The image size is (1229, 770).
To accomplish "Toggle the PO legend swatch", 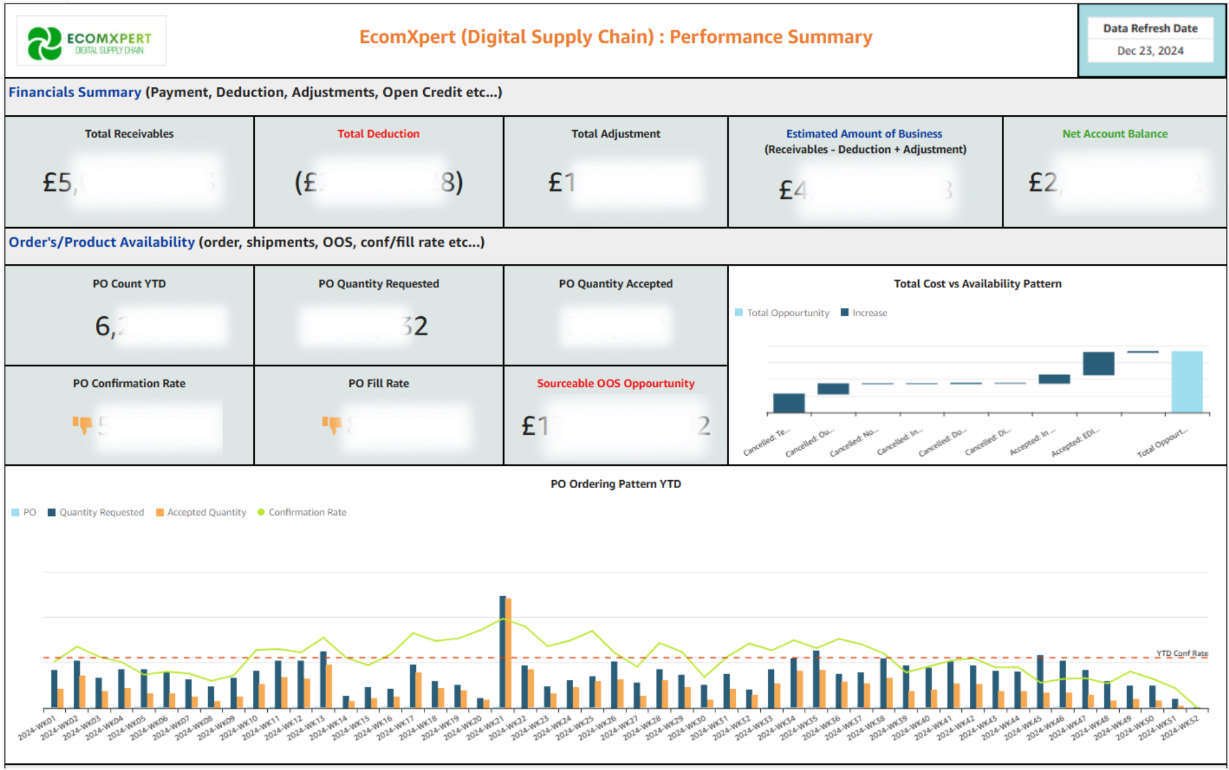I will [x=16, y=512].
